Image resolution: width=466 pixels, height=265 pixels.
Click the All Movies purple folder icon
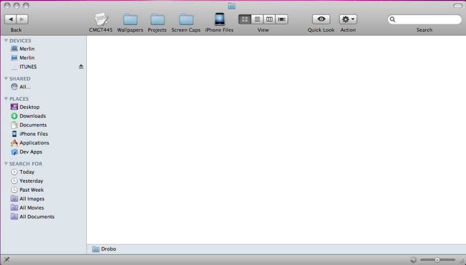14,207
